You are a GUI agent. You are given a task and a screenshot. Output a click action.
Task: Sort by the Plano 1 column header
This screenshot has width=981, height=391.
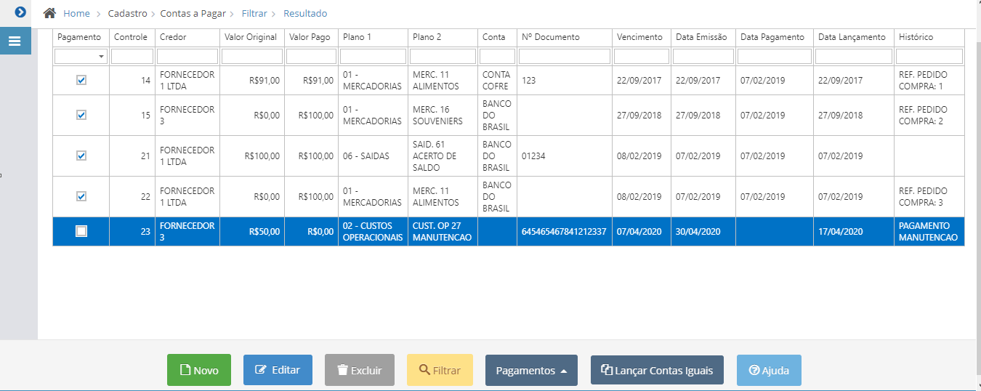373,37
